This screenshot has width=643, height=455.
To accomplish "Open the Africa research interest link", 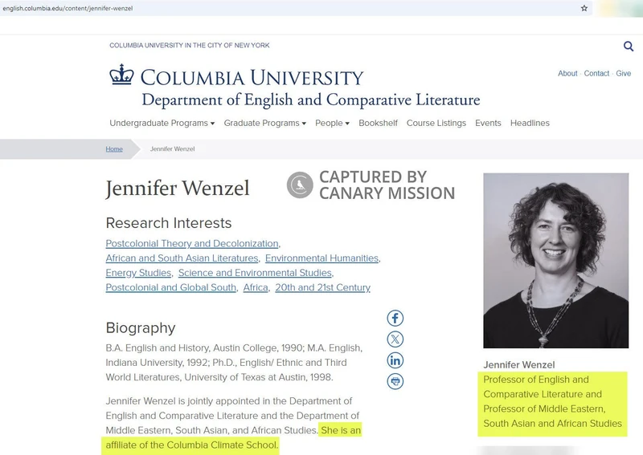I will click(x=256, y=287).
